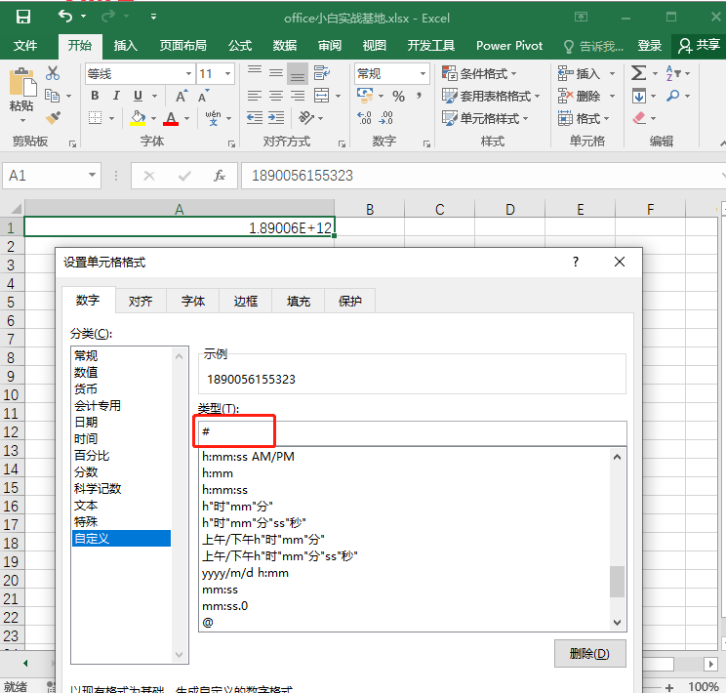Apply cell borders icon
The width and height of the screenshot is (726, 693).
pyautogui.click(x=95, y=118)
